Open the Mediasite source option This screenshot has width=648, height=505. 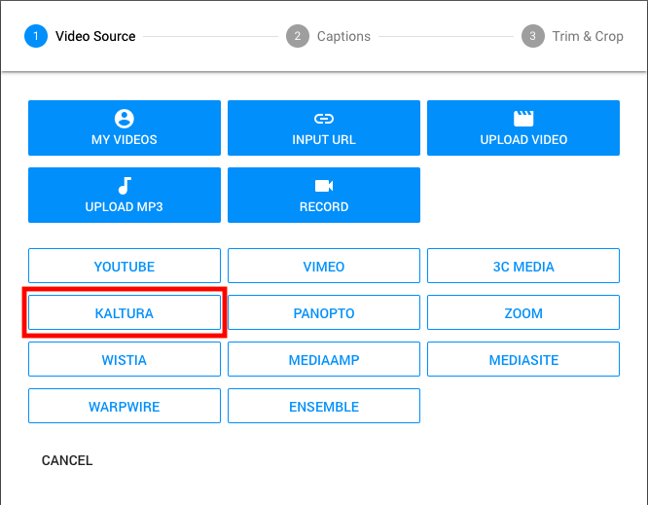click(x=523, y=359)
